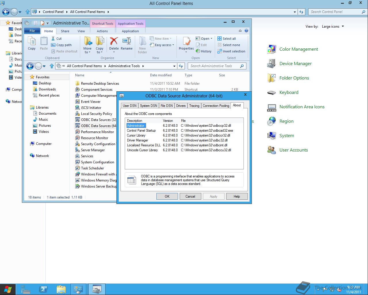
Task: Switch to the Drivers tab
Action: tap(181, 106)
